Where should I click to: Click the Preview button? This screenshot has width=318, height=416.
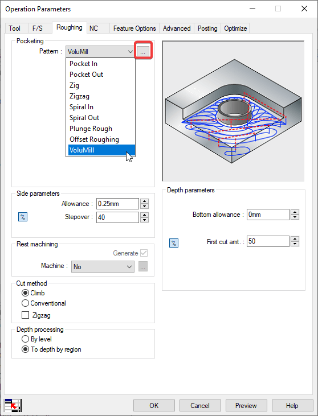246,405
